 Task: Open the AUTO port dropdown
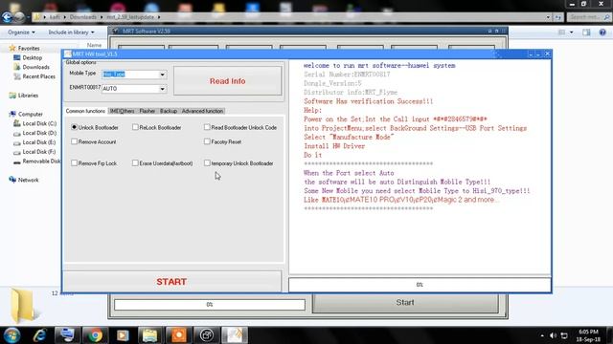[162, 89]
